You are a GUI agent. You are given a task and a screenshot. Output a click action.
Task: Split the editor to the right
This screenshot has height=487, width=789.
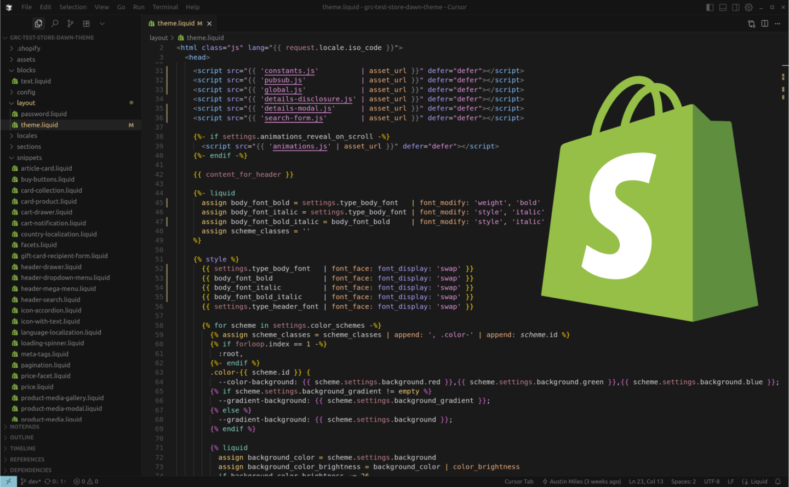point(764,24)
